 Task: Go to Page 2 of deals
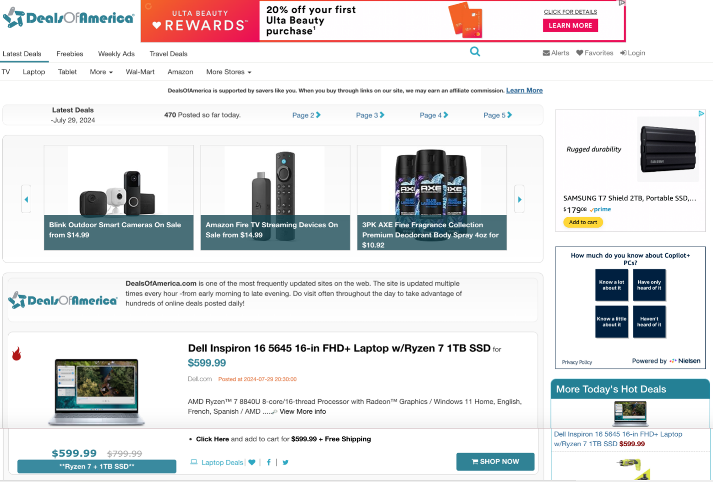point(306,115)
